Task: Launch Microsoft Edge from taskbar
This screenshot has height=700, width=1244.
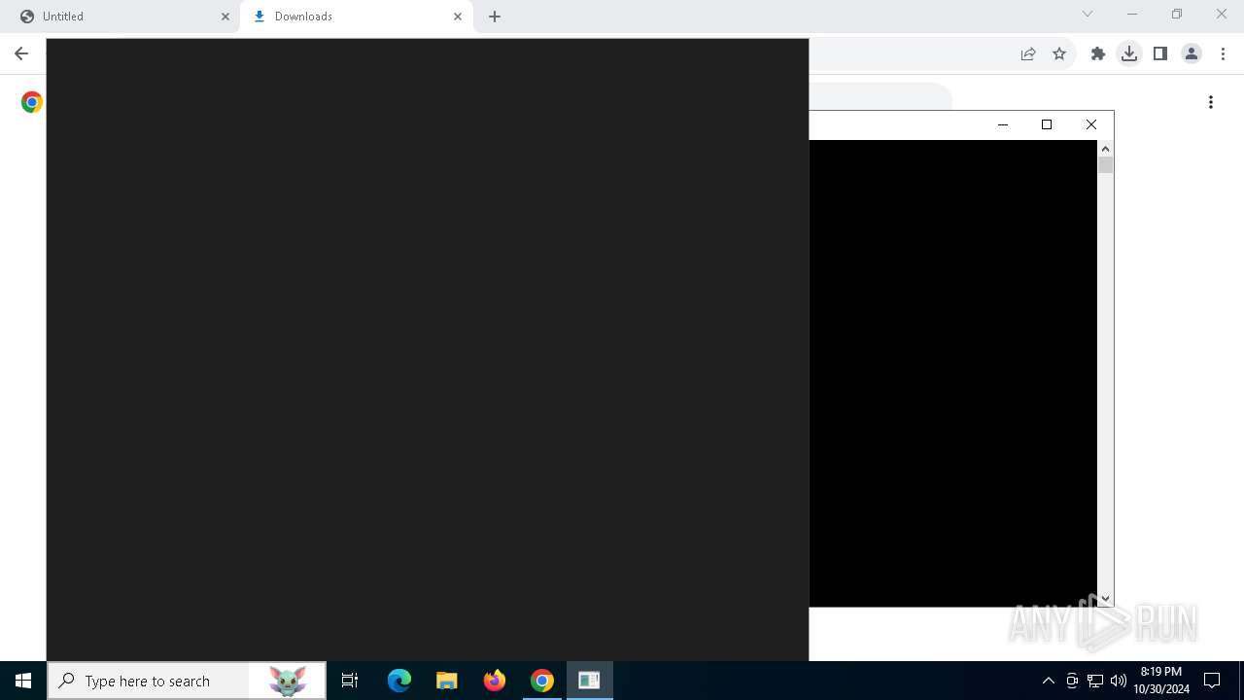Action: [399, 681]
